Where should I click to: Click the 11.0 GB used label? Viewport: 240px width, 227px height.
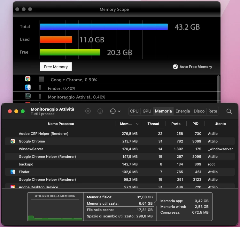92,40
